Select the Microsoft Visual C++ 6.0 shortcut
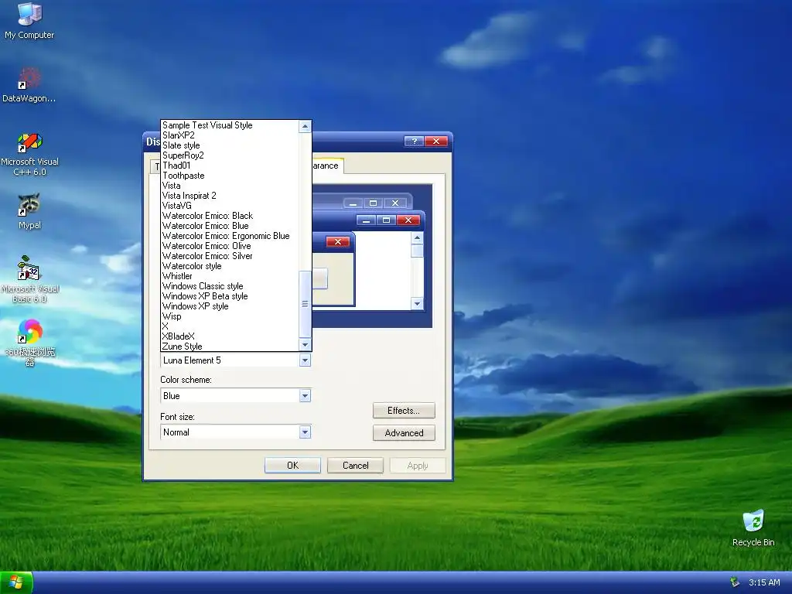The image size is (792, 594). point(29,154)
